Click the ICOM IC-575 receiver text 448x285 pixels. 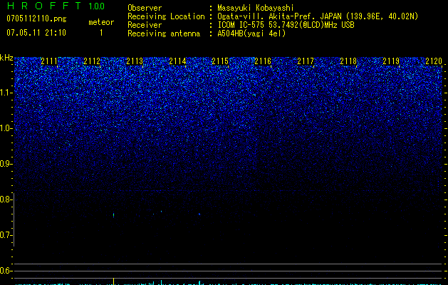coord(286,25)
